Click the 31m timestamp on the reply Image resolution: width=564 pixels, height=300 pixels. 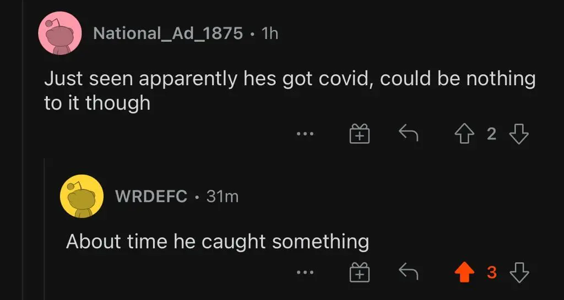pyautogui.click(x=223, y=196)
